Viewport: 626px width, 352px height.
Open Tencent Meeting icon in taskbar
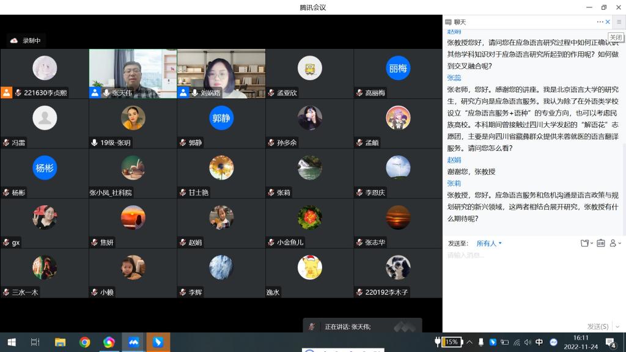click(133, 342)
